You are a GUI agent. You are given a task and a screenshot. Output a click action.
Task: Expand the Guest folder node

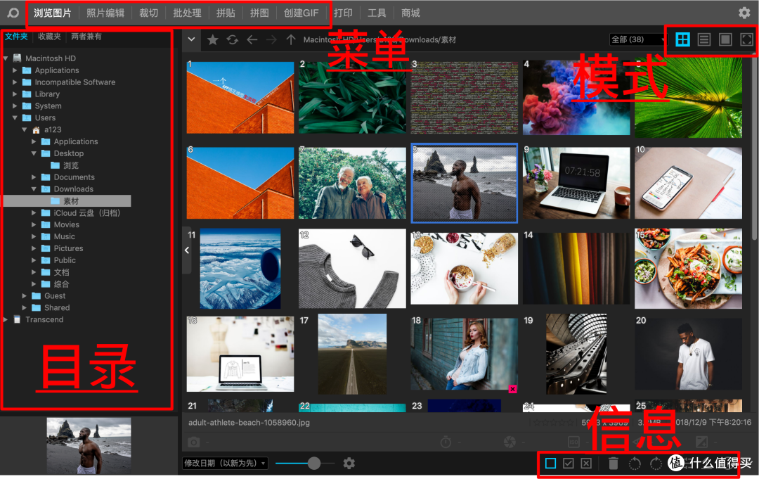(24, 296)
